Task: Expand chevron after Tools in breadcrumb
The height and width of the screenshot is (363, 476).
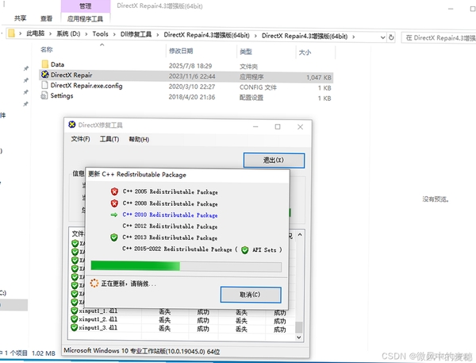Action: click(114, 34)
